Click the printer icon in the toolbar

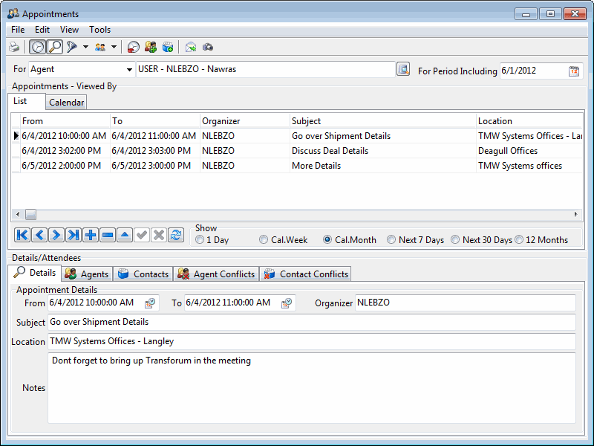[14, 47]
